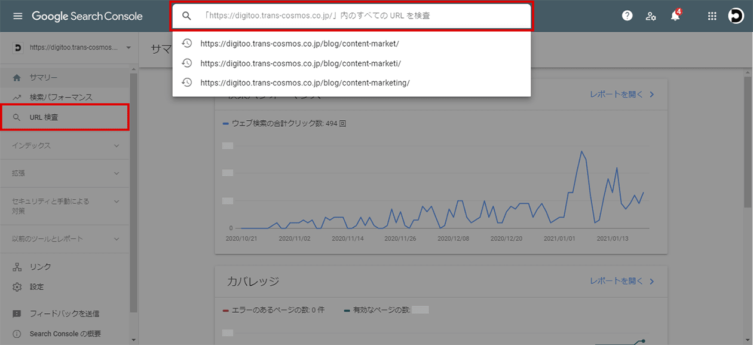This screenshot has width=753, height=345.
Task: Click the feedback exclamation icon
Action: [17, 313]
